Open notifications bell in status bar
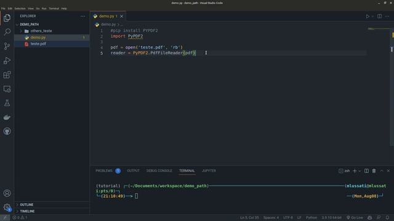394x221 pixels. [387, 217]
